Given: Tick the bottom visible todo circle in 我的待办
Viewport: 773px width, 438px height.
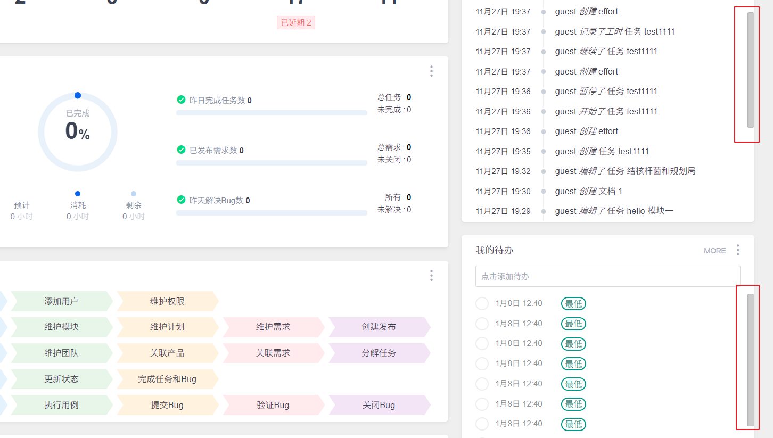Looking at the screenshot, I should pyautogui.click(x=482, y=424).
